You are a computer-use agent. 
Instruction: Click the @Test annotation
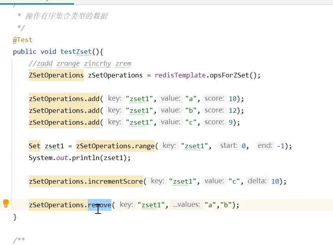[23, 40]
